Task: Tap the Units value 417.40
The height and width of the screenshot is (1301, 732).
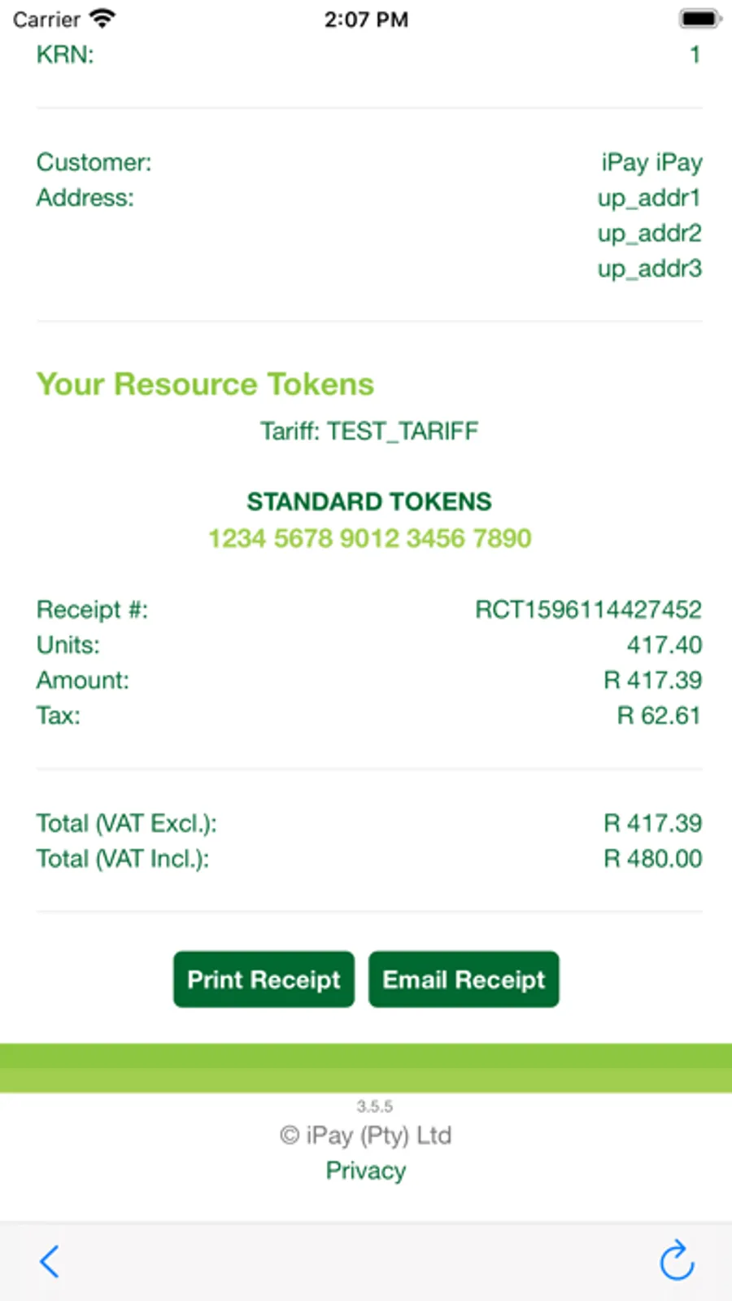Action: pyautogui.click(x=664, y=645)
